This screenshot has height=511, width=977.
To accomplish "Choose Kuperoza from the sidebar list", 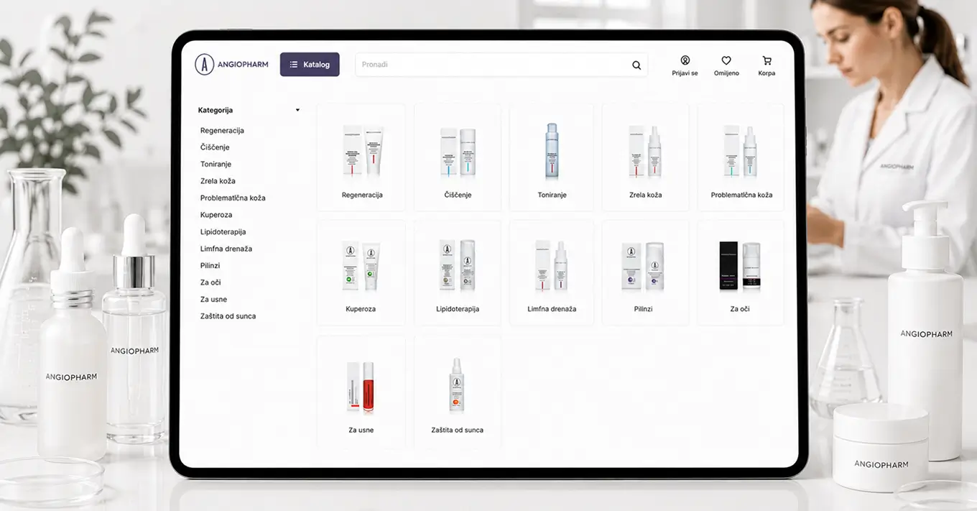I will click(216, 215).
